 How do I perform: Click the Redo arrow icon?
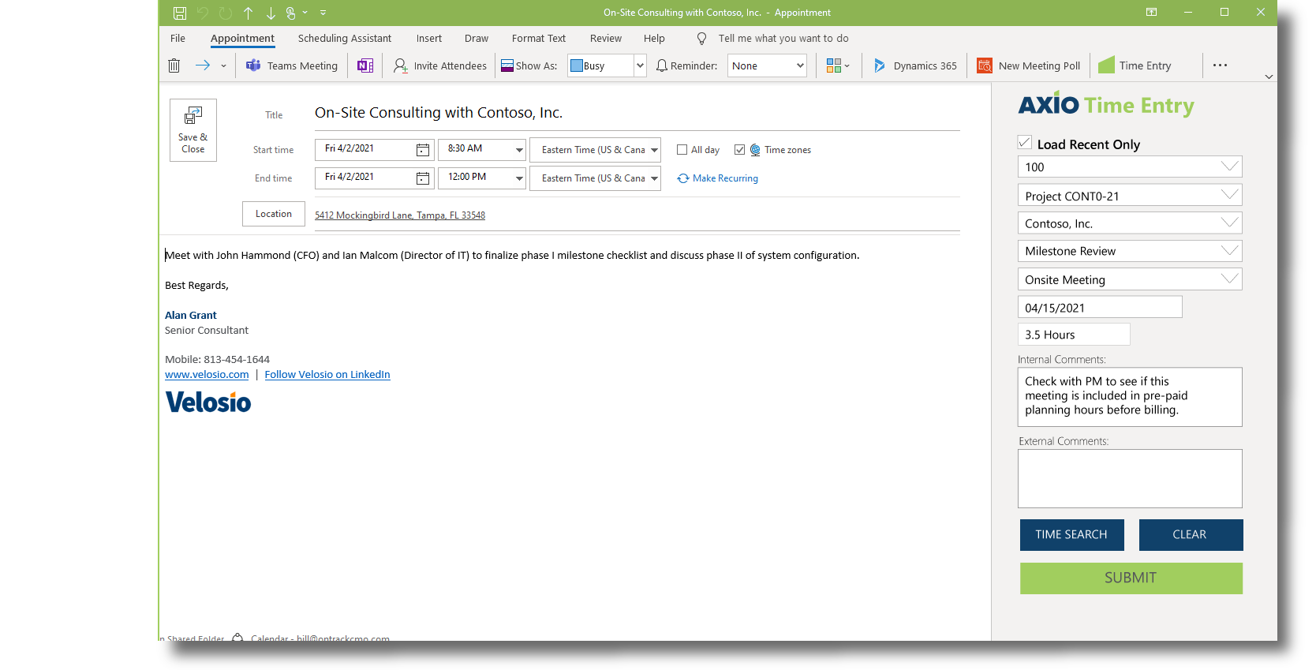click(x=226, y=13)
